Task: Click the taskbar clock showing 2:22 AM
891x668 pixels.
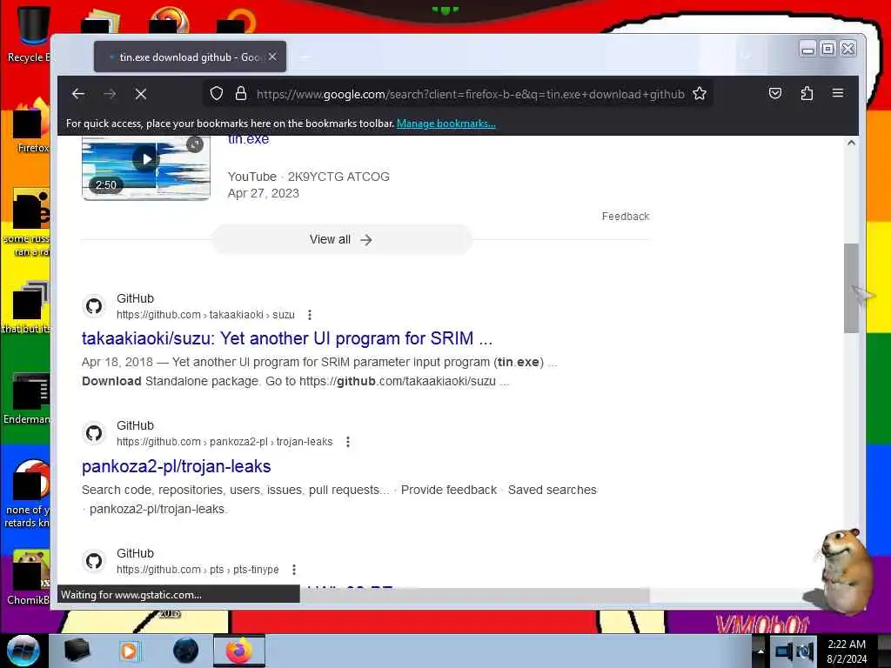Action: pos(847,651)
